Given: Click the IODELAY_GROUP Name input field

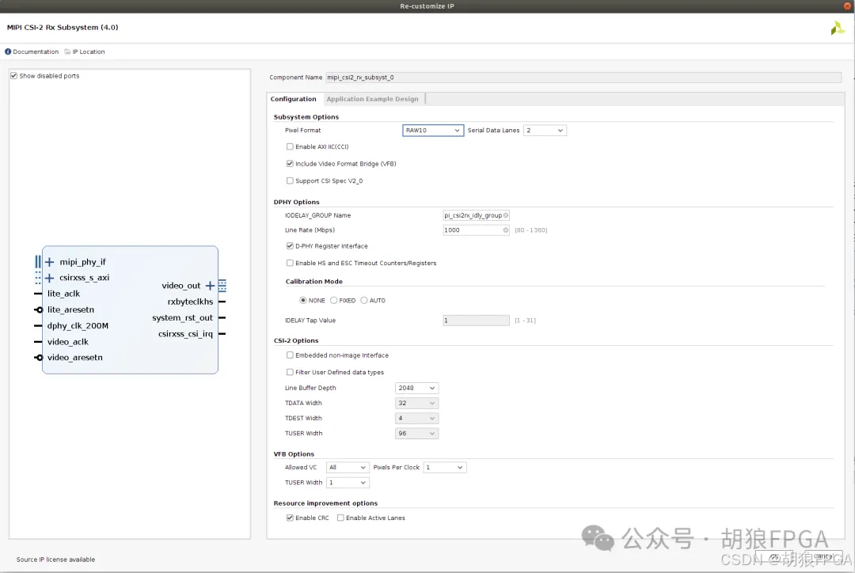Looking at the screenshot, I should 476,215.
